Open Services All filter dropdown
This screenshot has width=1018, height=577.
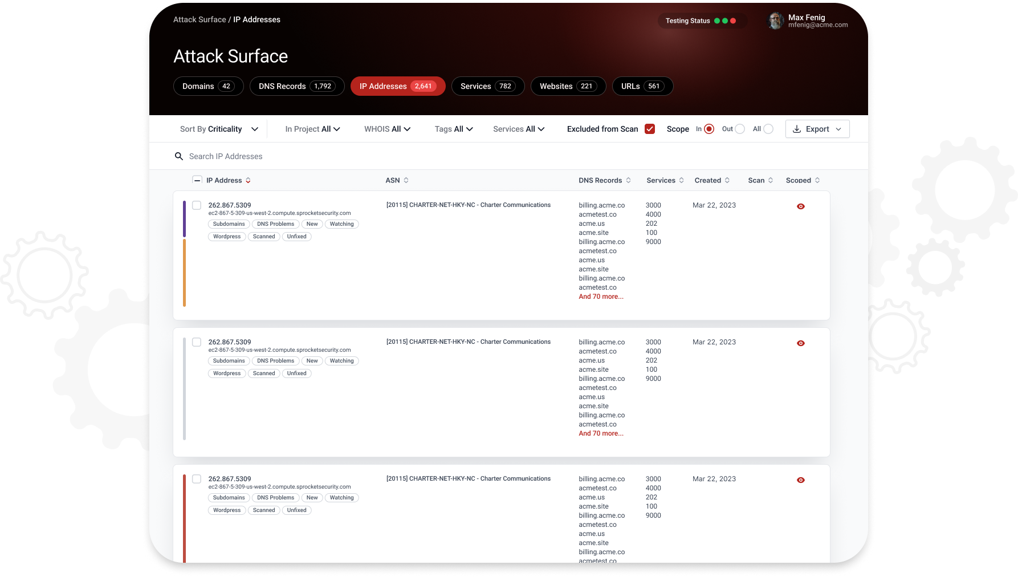(x=519, y=129)
